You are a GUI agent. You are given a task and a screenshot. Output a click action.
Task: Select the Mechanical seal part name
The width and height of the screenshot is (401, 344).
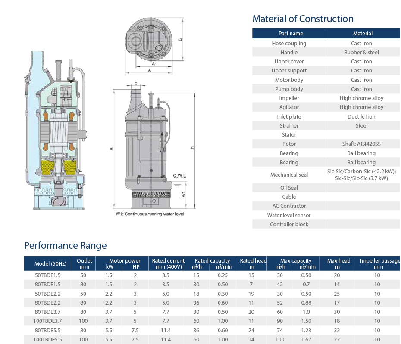pyautogui.click(x=289, y=175)
